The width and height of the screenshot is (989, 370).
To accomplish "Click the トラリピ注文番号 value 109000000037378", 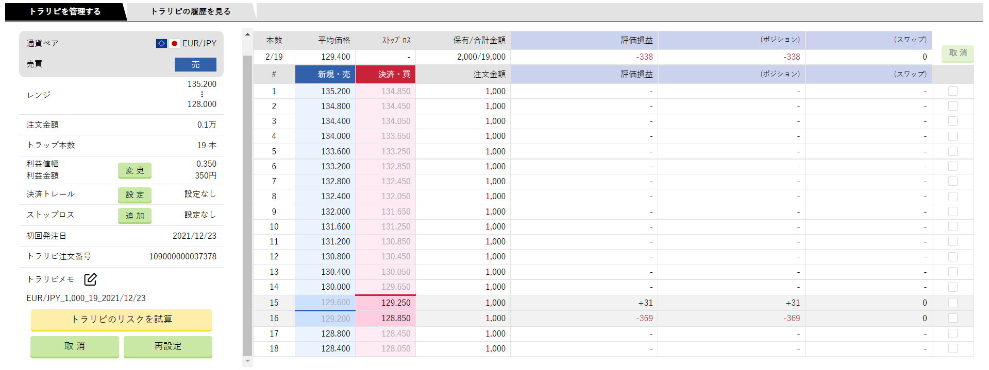I will (182, 256).
